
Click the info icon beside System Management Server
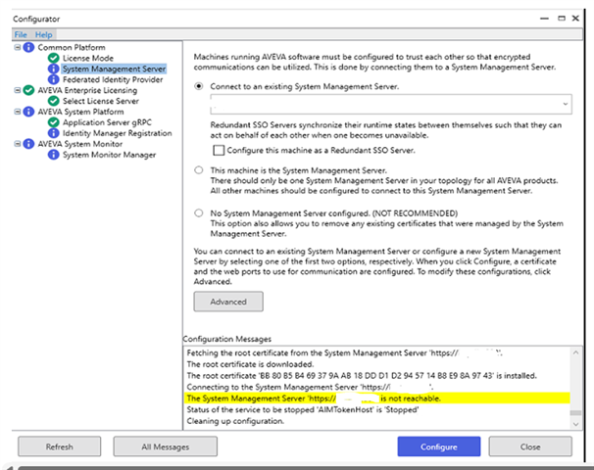point(53,69)
